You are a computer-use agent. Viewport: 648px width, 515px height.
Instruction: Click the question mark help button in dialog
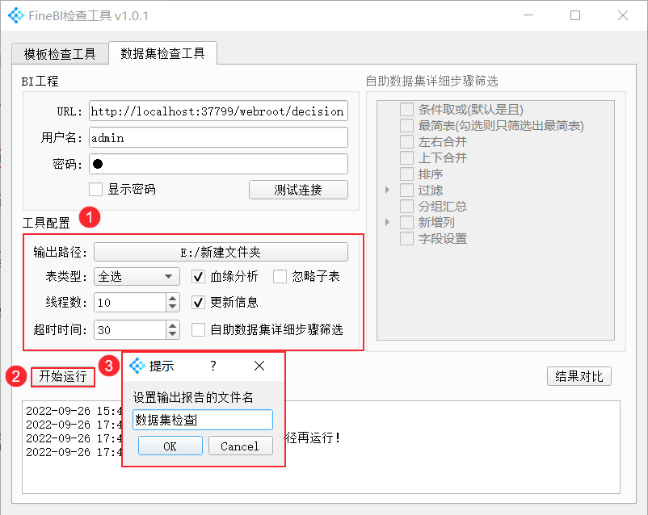[212, 366]
